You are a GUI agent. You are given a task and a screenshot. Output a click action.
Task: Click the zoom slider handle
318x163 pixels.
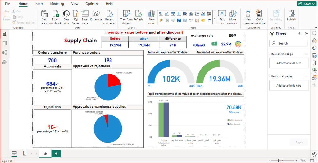pyautogui.click(x=279, y=161)
